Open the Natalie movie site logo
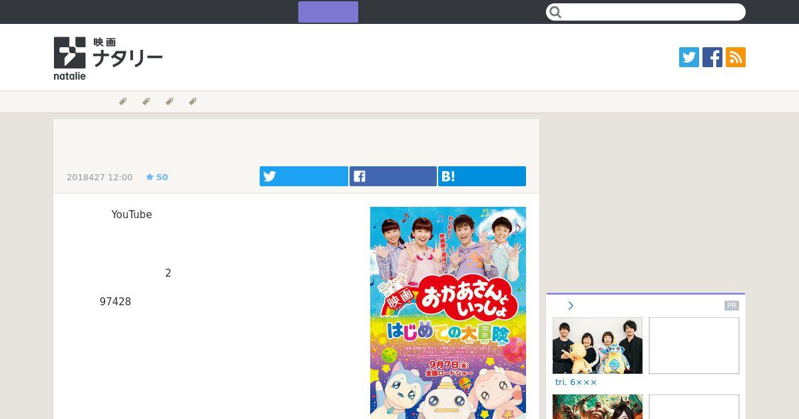Viewport: 799px width, 419px height. coord(109,58)
